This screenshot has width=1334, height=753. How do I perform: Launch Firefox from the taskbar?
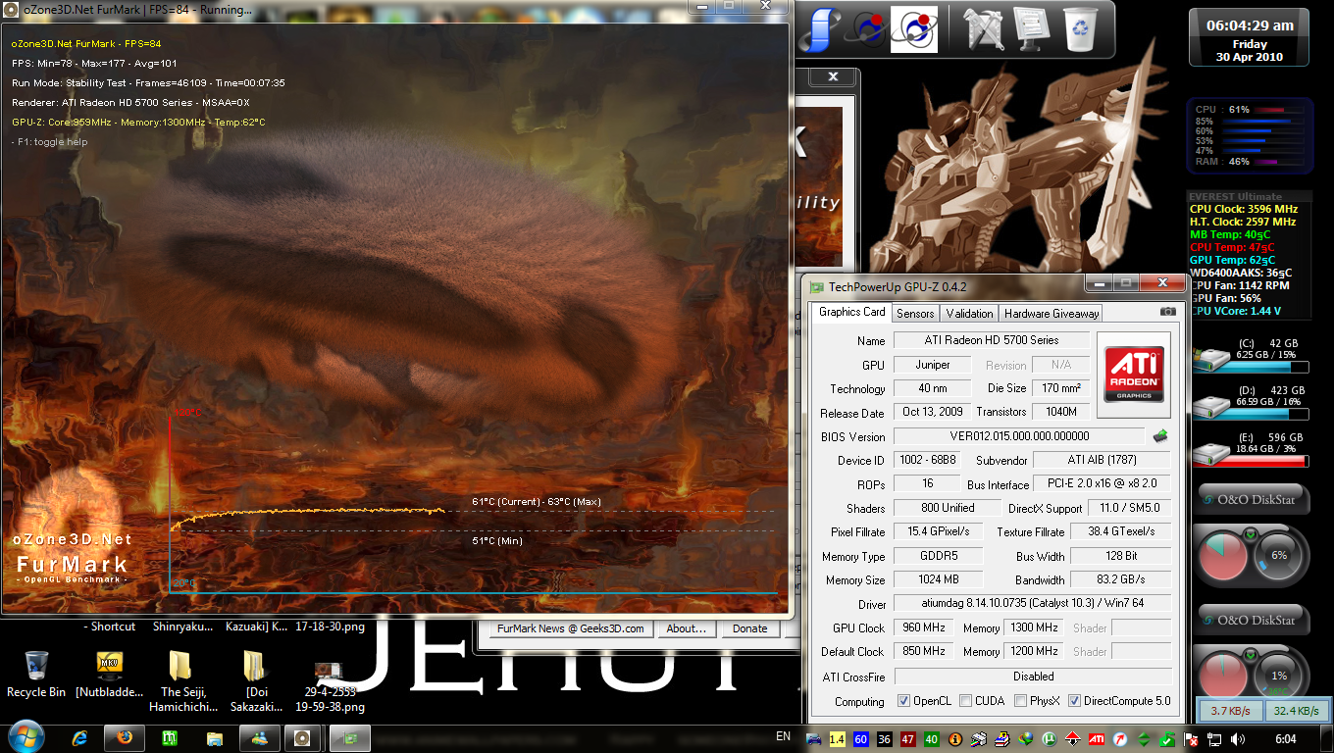(x=123, y=738)
